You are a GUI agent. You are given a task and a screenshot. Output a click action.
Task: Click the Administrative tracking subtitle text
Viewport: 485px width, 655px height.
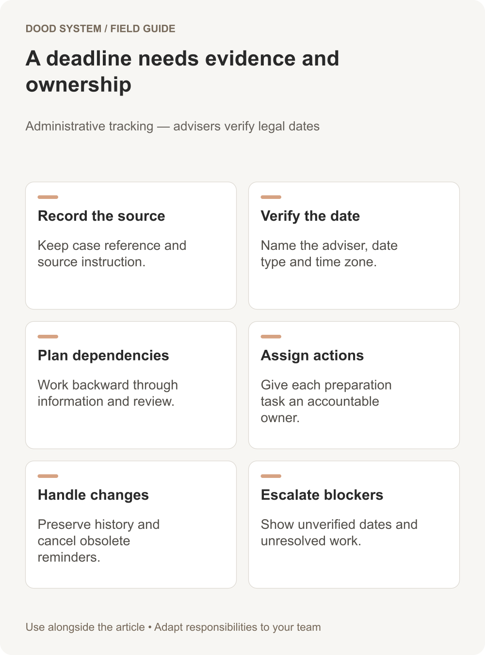pyautogui.click(x=173, y=126)
